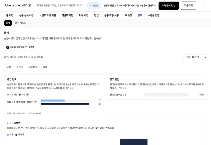Click the 직접 유입 row label
The image size is (211, 145).
(22, 102)
